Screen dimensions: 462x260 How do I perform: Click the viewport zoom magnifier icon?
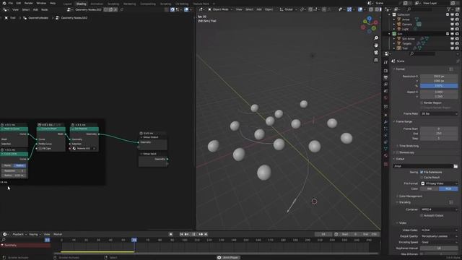point(376,38)
